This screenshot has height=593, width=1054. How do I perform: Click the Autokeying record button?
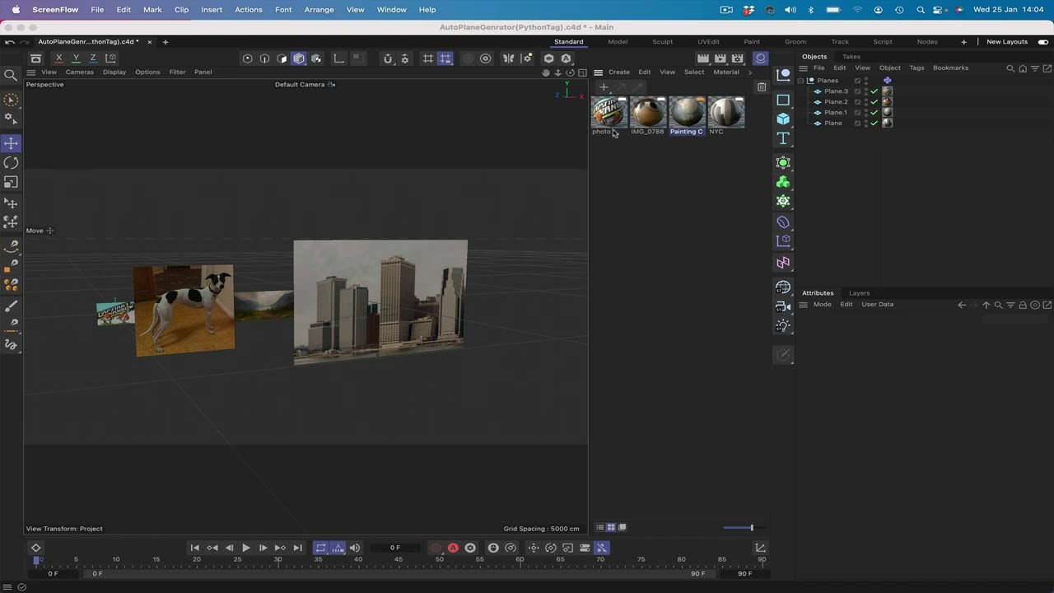click(x=453, y=548)
